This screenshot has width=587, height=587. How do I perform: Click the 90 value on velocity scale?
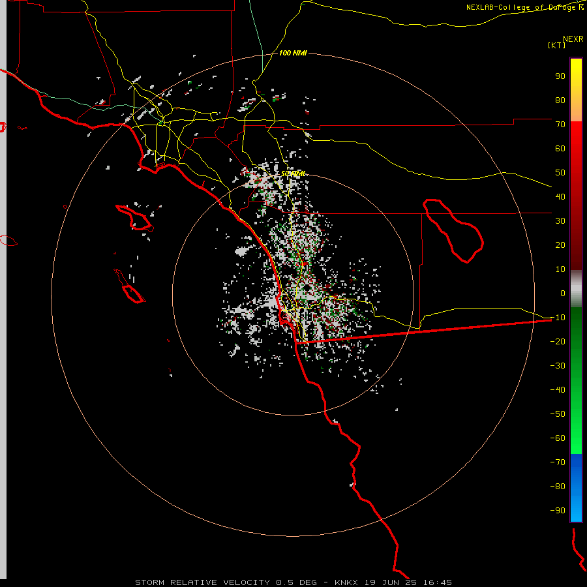[x=560, y=76]
